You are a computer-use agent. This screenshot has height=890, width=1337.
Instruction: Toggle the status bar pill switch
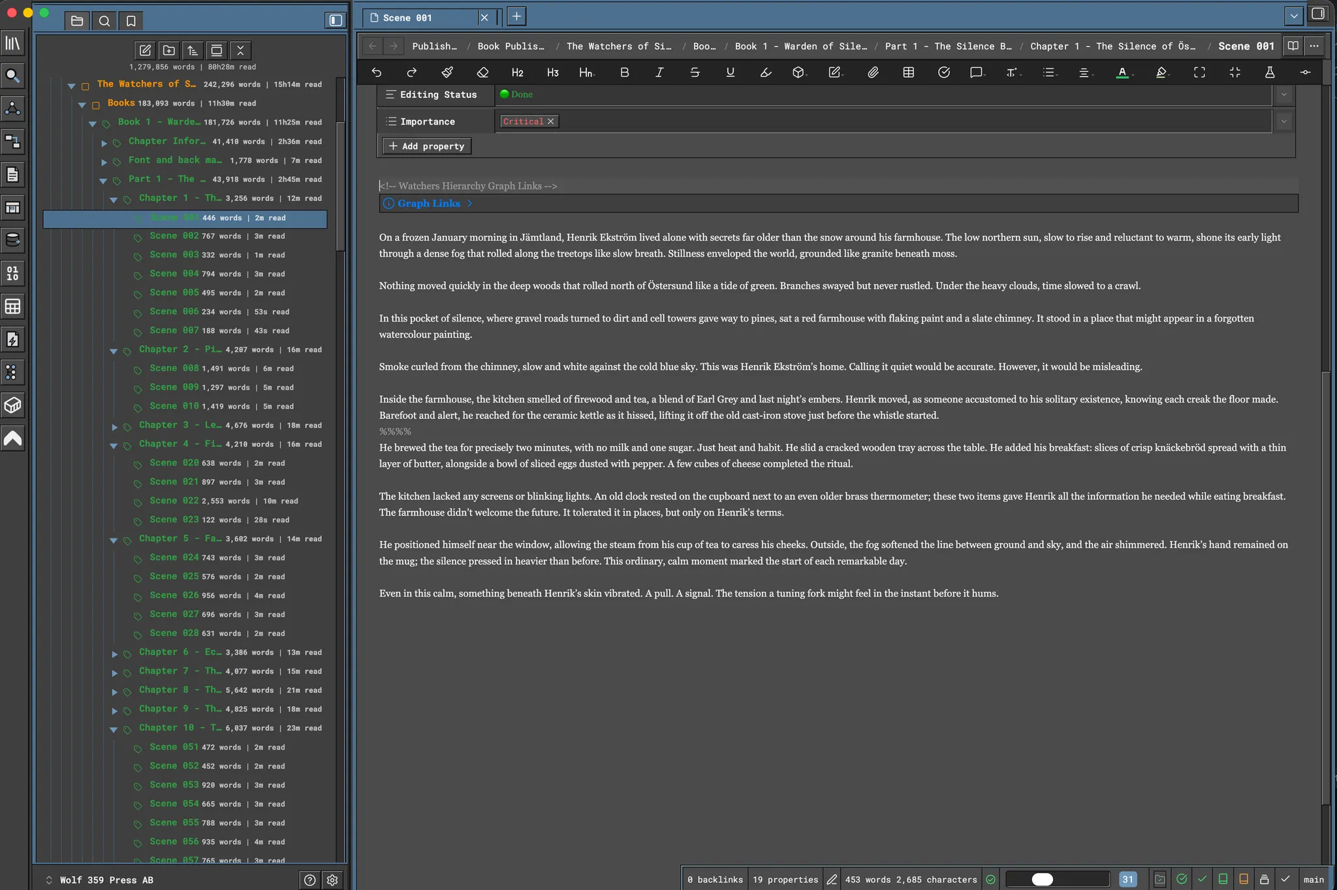coord(1058,879)
